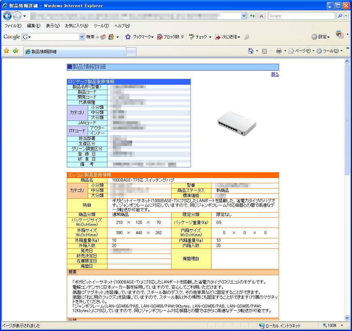Open a new blank tab

coord(131,52)
